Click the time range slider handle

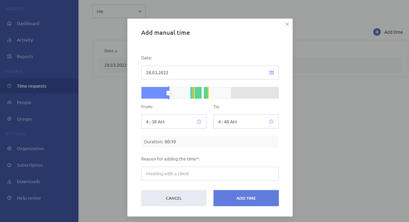(168, 93)
